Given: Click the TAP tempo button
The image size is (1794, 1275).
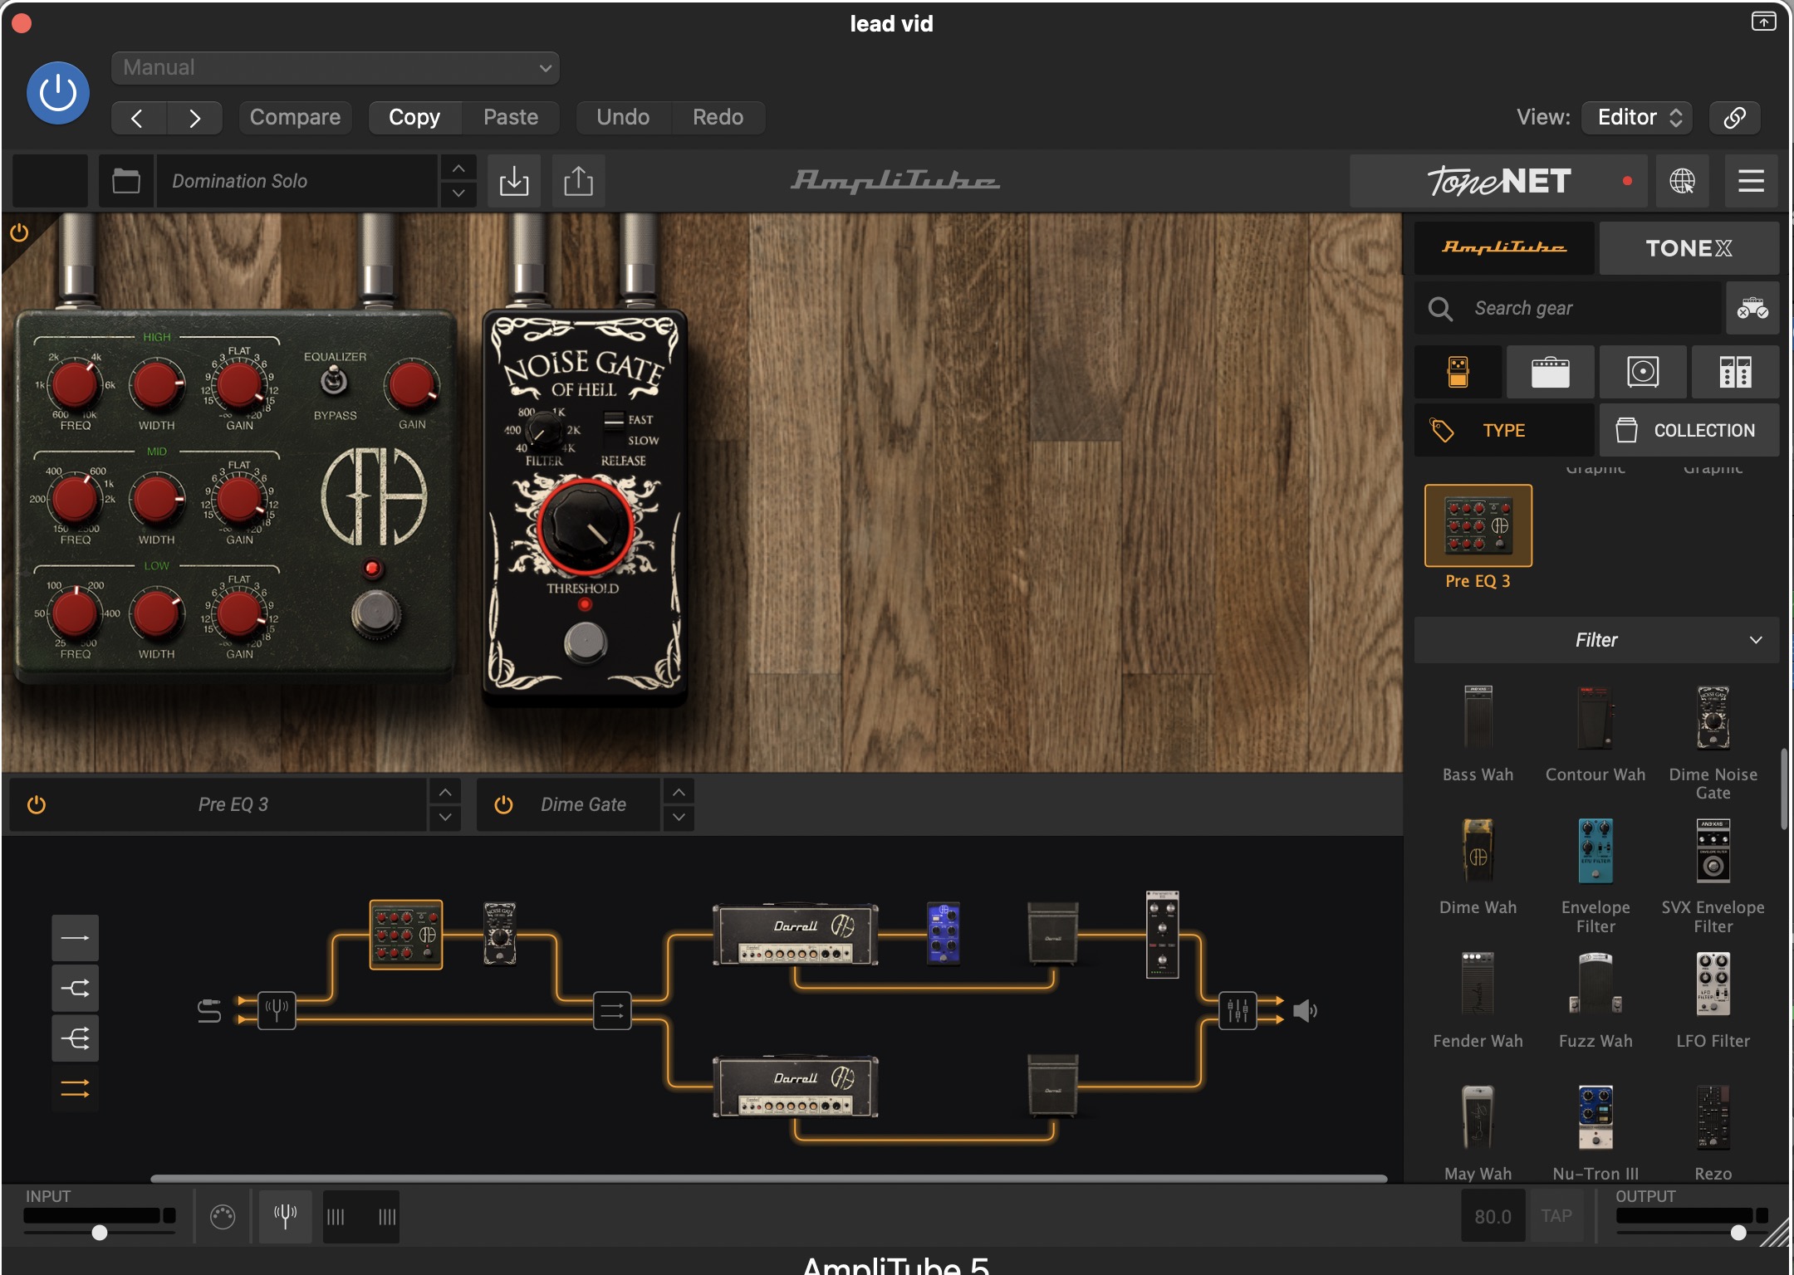Looking at the screenshot, I should [x=1556, y=1216].
